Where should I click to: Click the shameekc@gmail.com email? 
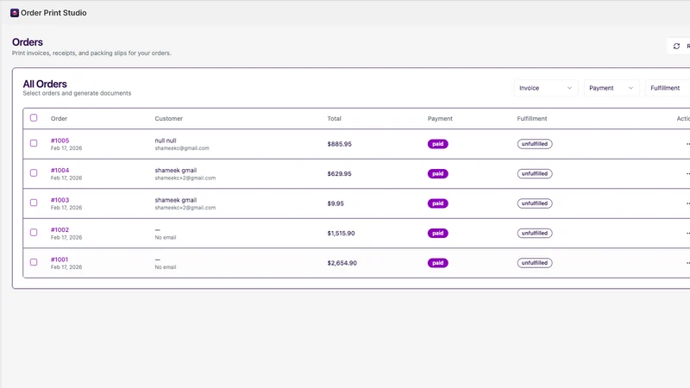point(182,148)
